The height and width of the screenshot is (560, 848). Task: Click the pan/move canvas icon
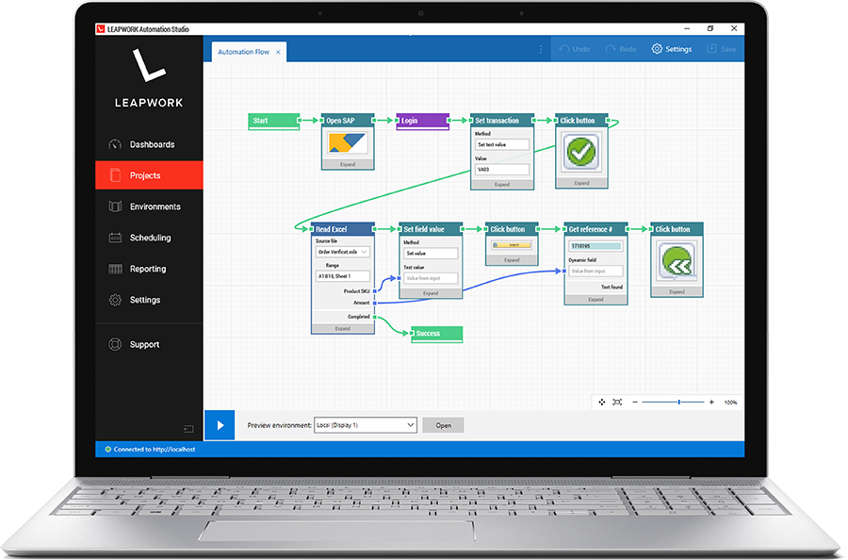point(602,403)
